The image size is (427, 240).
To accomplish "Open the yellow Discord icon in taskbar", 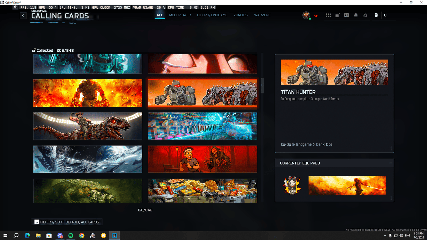I will coord(103,236).
